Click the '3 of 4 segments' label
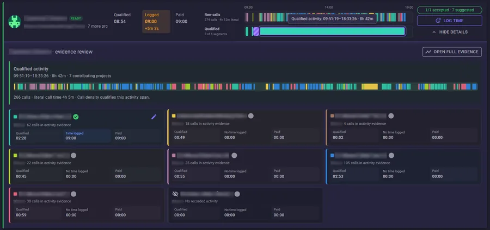The width and height of the screenshot is (490, 230). tap(216, 34)
